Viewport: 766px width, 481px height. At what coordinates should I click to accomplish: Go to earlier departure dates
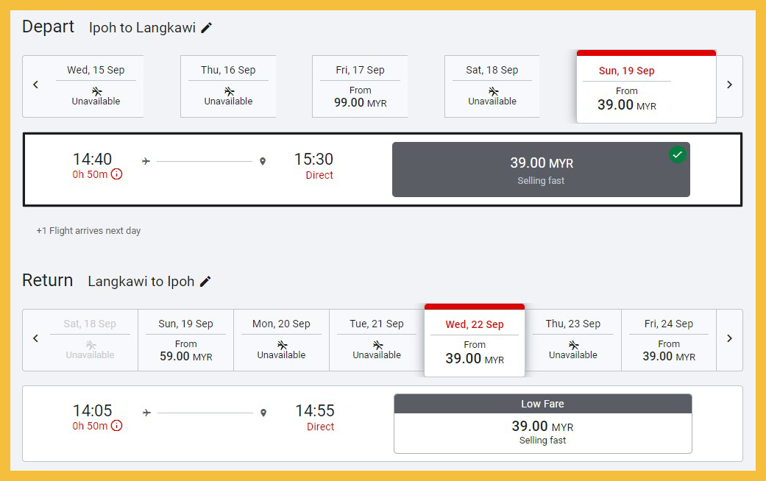(x=35, y=85)
